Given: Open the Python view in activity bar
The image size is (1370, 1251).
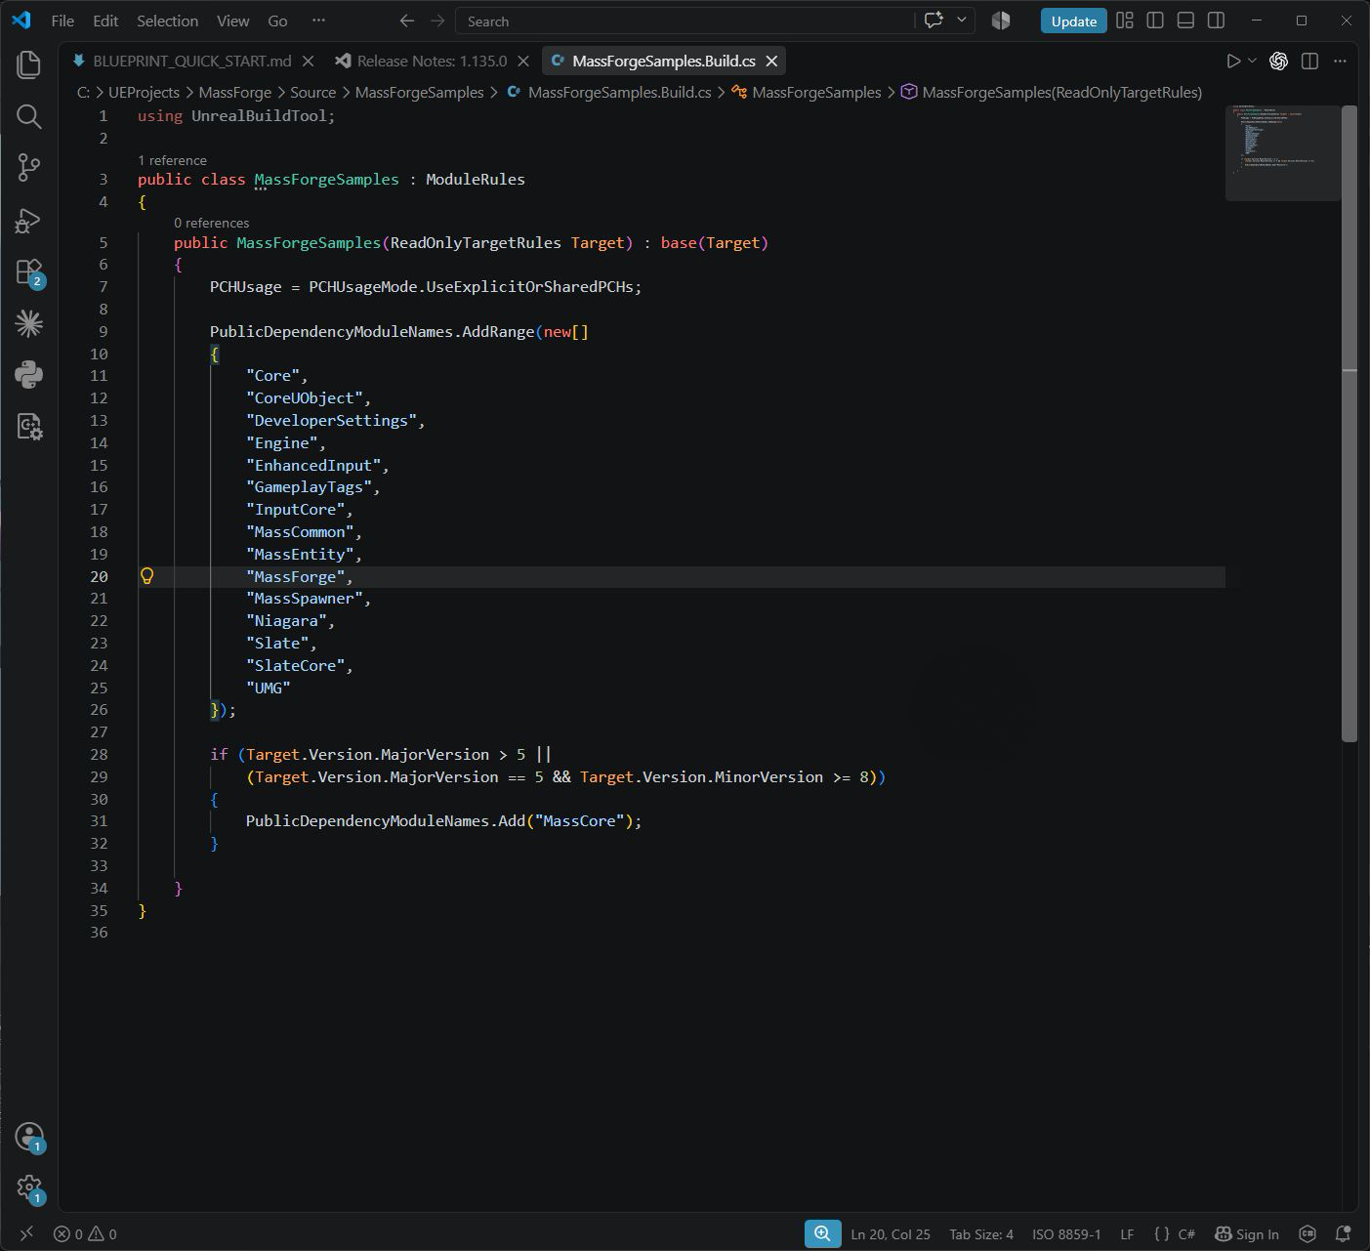Looking at the screenshot, I should pos(29,375).
